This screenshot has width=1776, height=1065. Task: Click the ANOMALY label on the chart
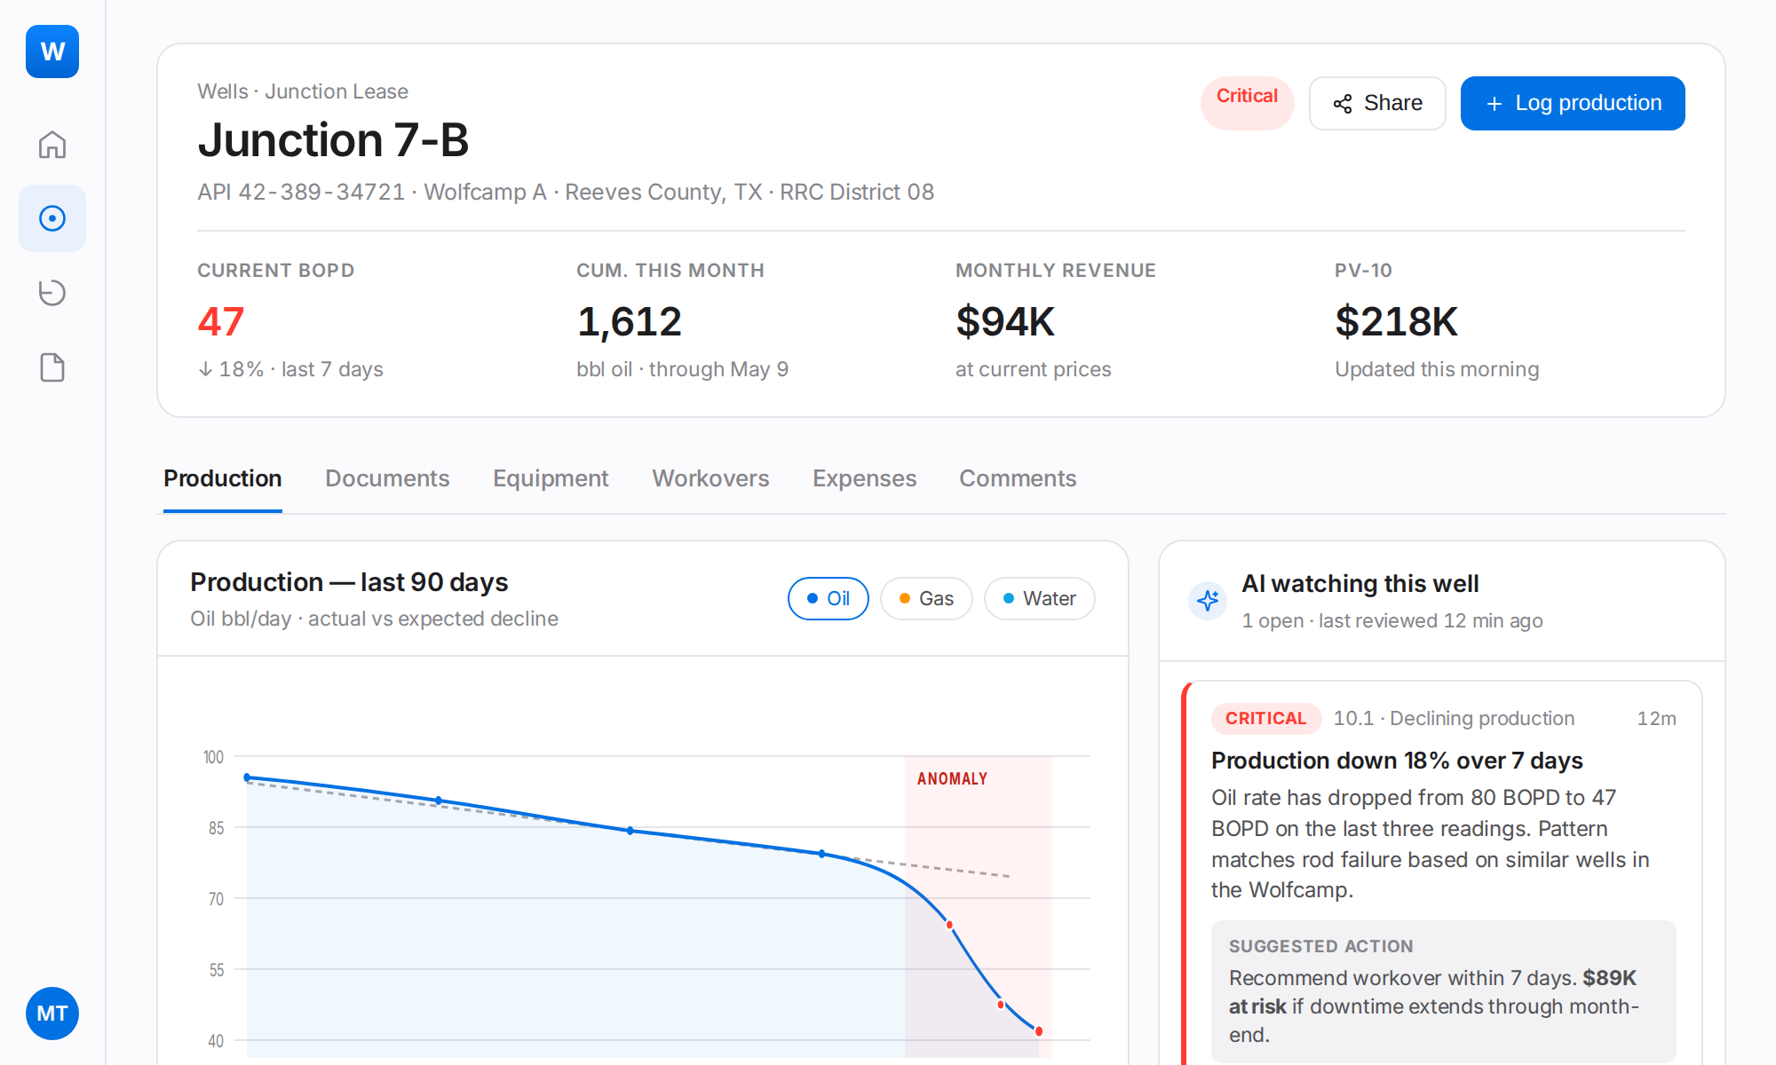(952, 778)
